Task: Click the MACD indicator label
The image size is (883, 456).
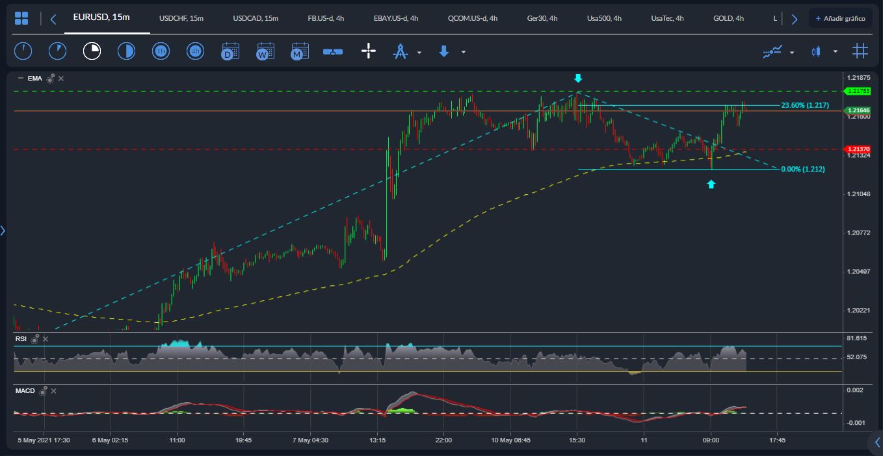Action: (25, 391)
